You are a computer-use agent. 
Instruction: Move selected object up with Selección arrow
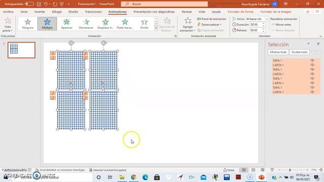click(x=314, y=52)
